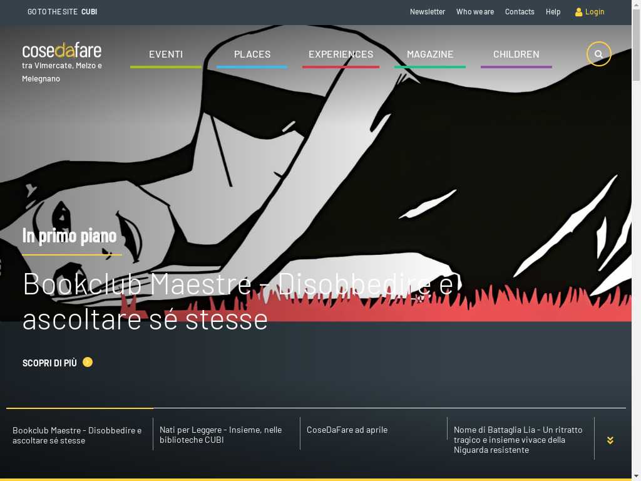Open the Newsletter link
The width and height of the screenshot is (641, 481).
click(x=427, y=12)
